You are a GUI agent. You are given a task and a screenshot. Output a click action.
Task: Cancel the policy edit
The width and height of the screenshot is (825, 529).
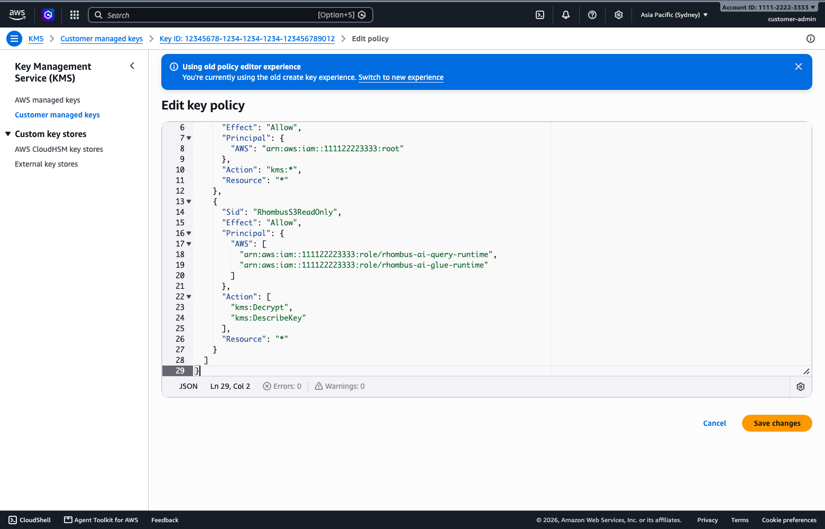pos(714,423)
